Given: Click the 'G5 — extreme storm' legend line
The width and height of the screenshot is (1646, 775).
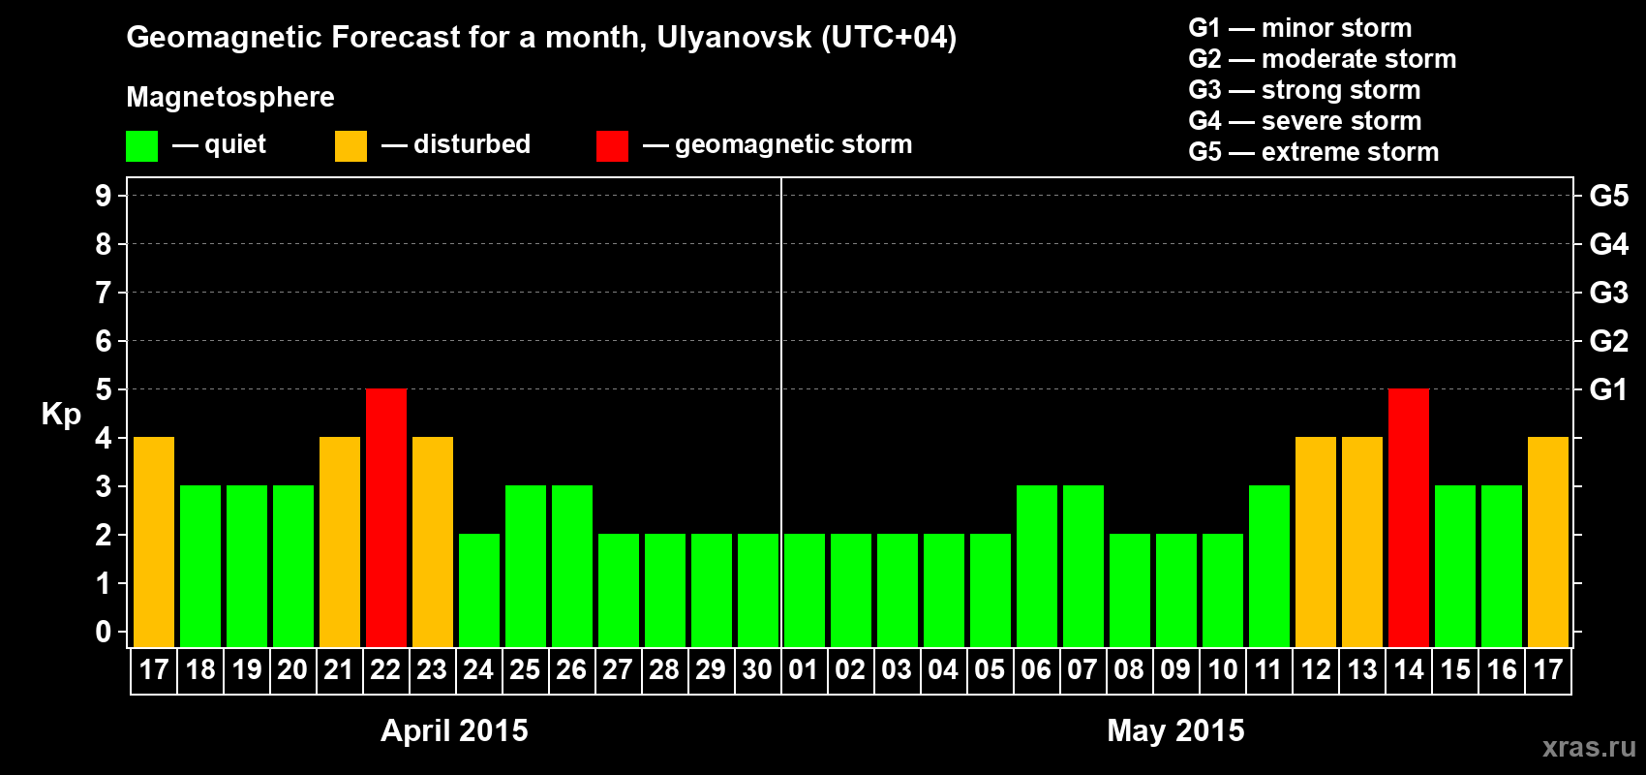Looking at the screenshot, I should pyautogui.click(x=1313, y=152).
